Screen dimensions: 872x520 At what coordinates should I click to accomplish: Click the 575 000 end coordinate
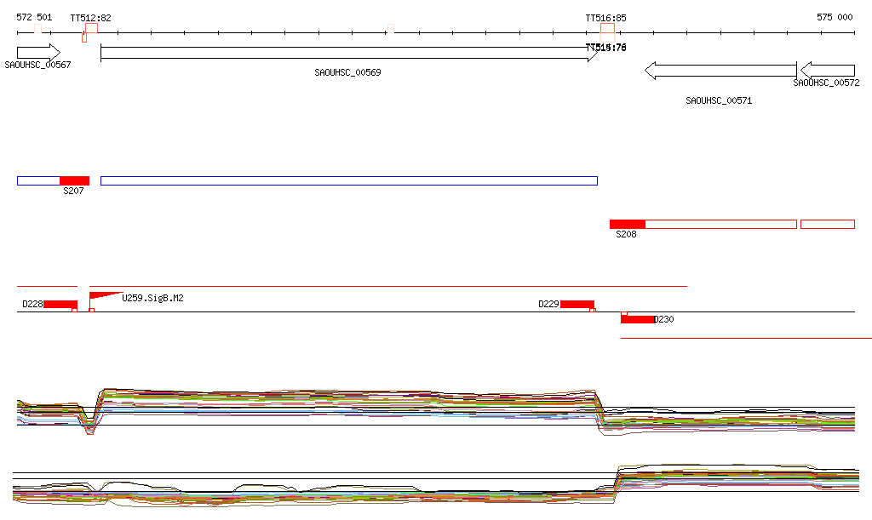pyautogui.click(x=835, y=17)
